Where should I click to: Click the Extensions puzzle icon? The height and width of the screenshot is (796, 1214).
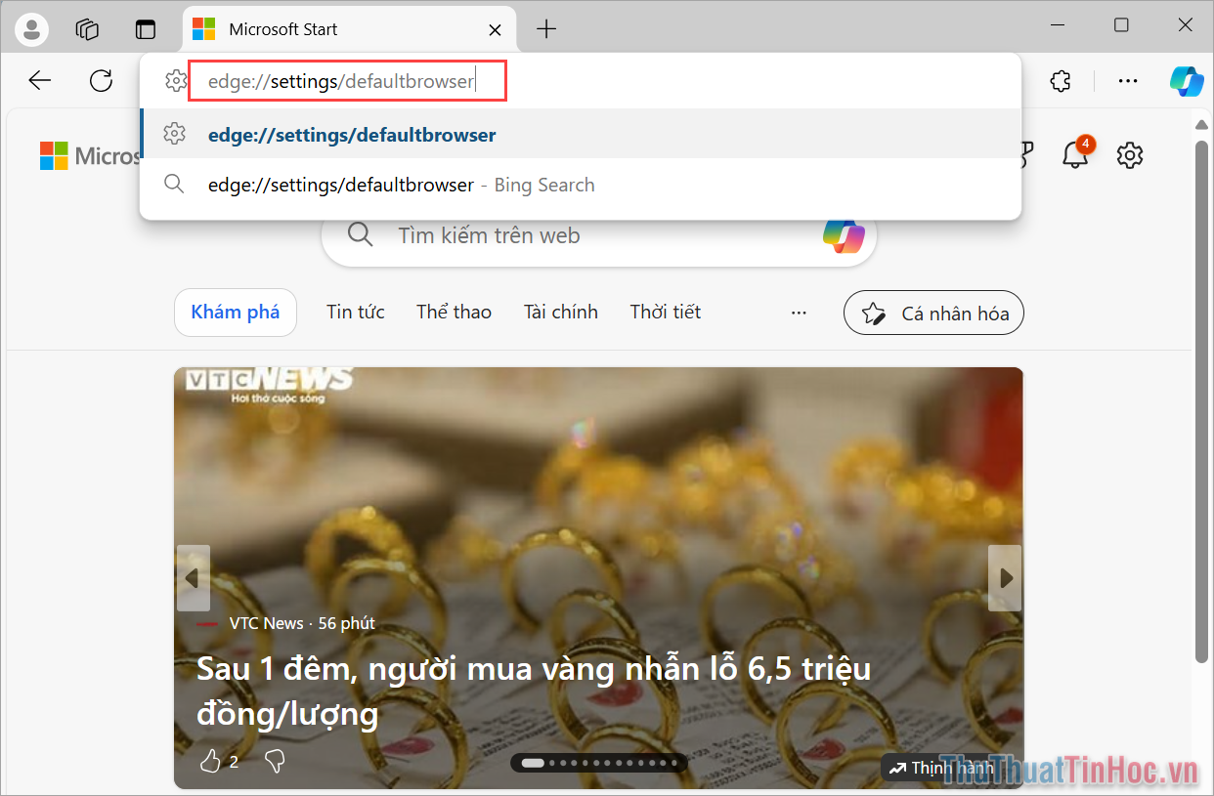tap(1061, 81)
